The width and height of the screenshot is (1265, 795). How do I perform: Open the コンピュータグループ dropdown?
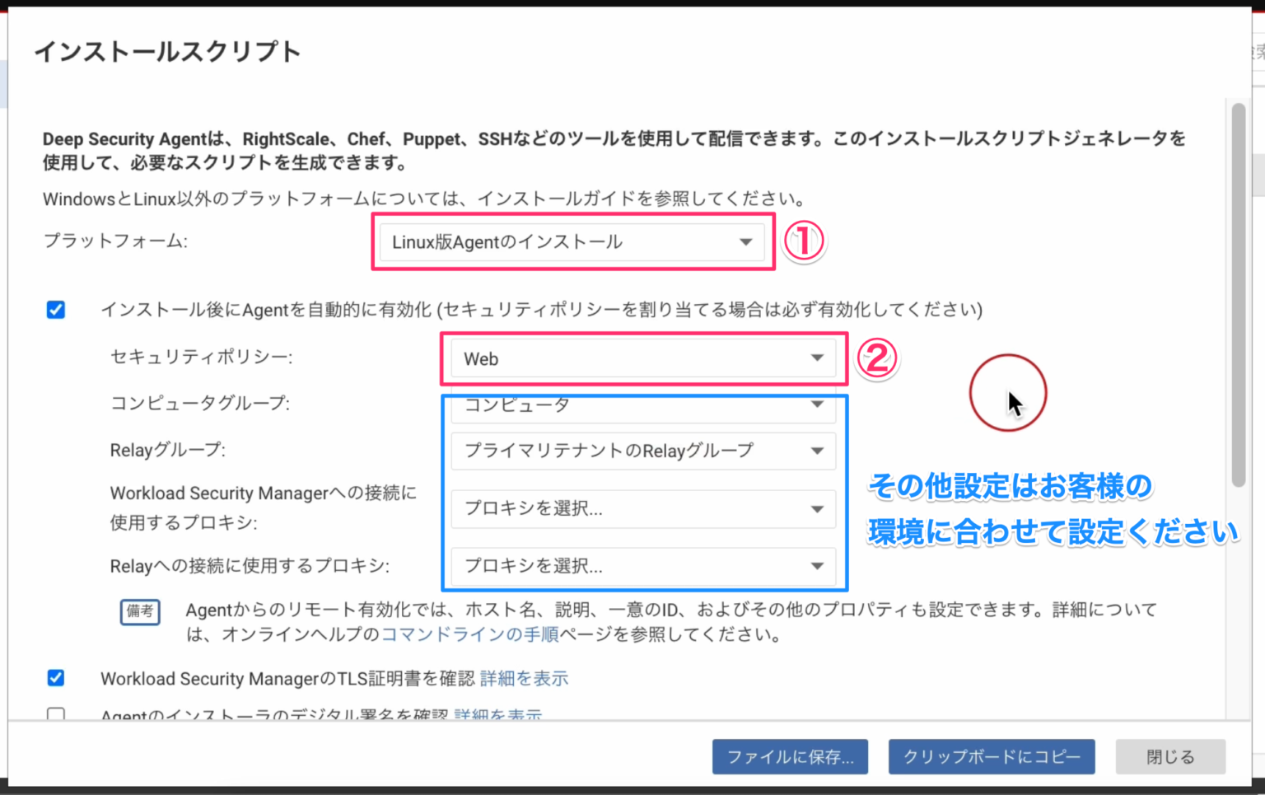[x=643, y=405]
